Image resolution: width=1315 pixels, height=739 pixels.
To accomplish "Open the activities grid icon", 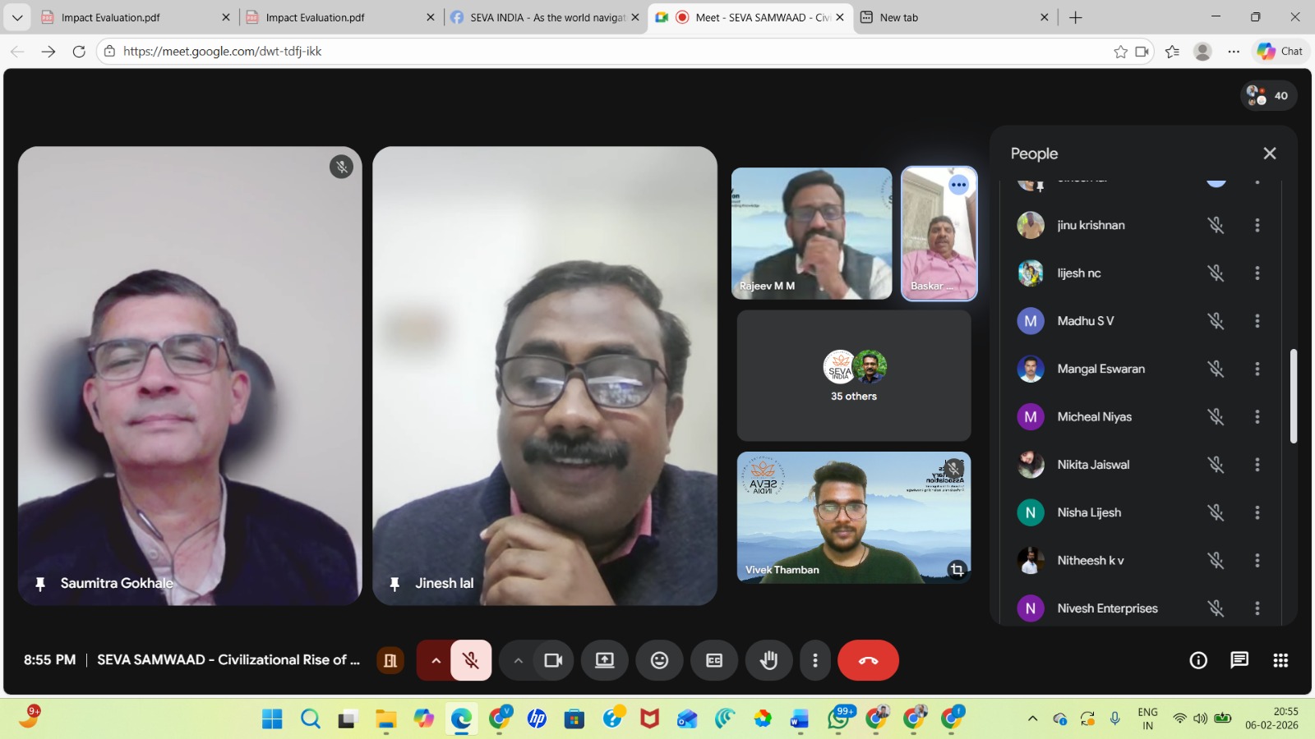I will 1280,660.
